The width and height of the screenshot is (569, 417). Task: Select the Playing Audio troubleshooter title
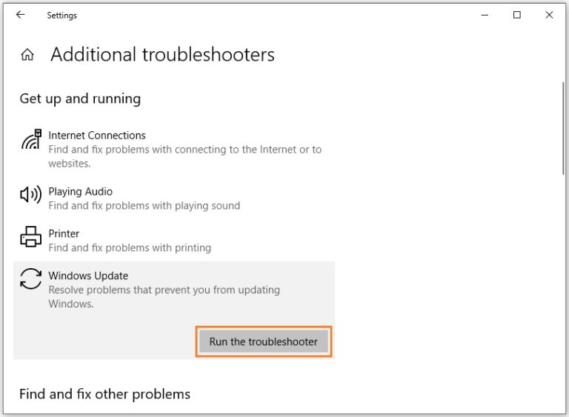click(x=80, y=192)
